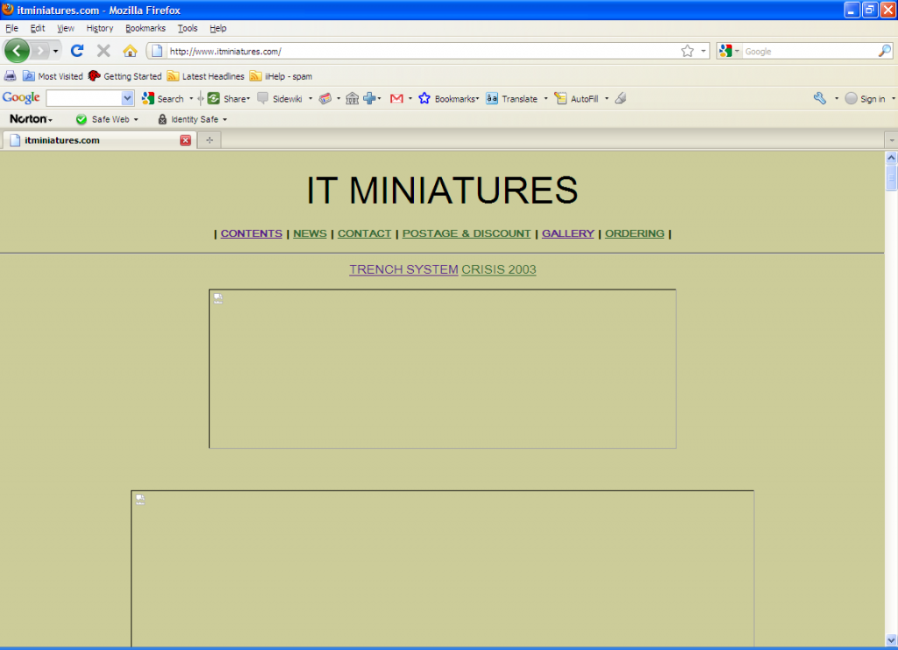898x650 pixels.
Task: Open the History menu
Action: point(99,28)
